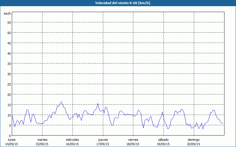Select the 'jueves' day label
Viewport: 236px width, 147px height.
pos(103,140)
